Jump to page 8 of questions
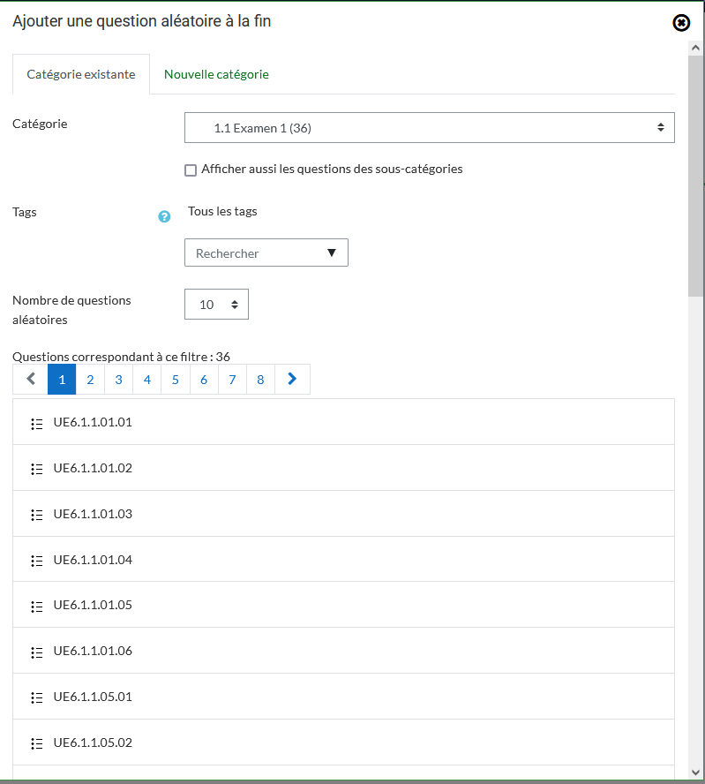The height and width of the screenshot is (784, 705). click(x=260, y=379)
